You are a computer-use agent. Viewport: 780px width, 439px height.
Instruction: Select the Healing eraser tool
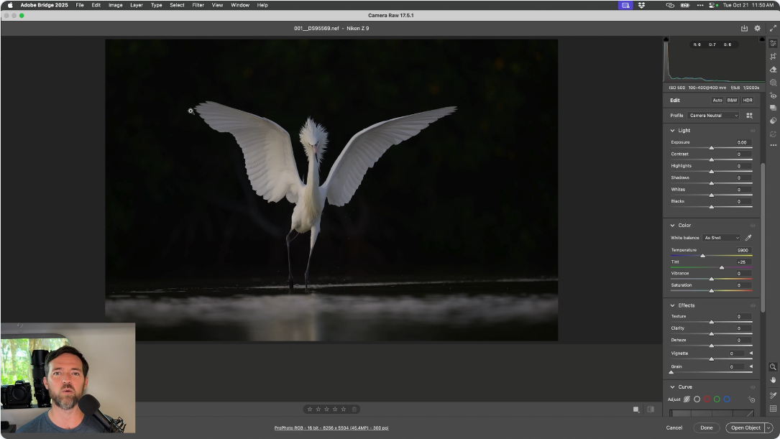click(x=773, y=70)
